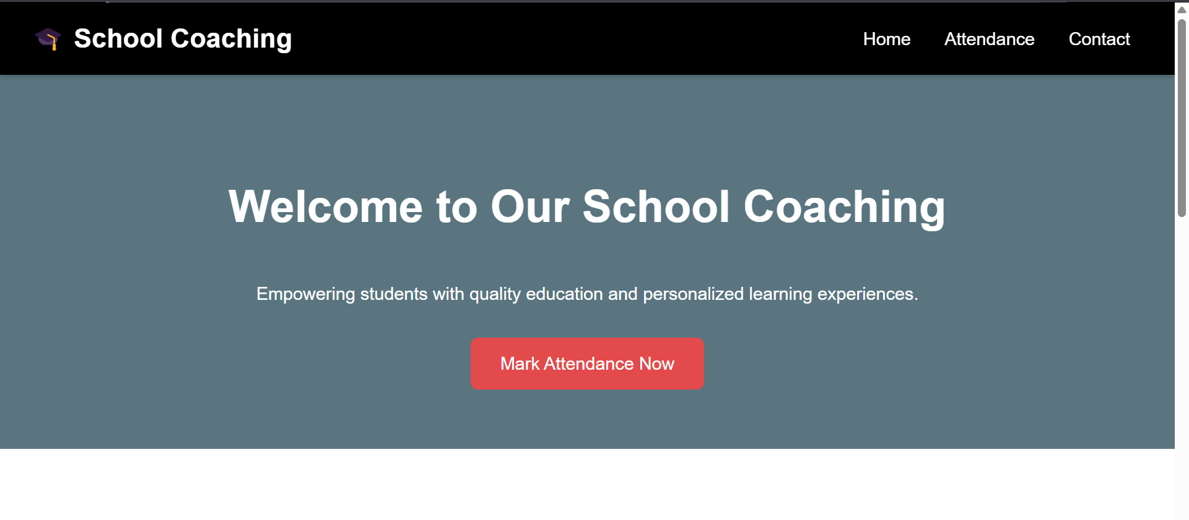Click the white section below the hero
This screenshot has height=520, width=1189.
[587, 484]
